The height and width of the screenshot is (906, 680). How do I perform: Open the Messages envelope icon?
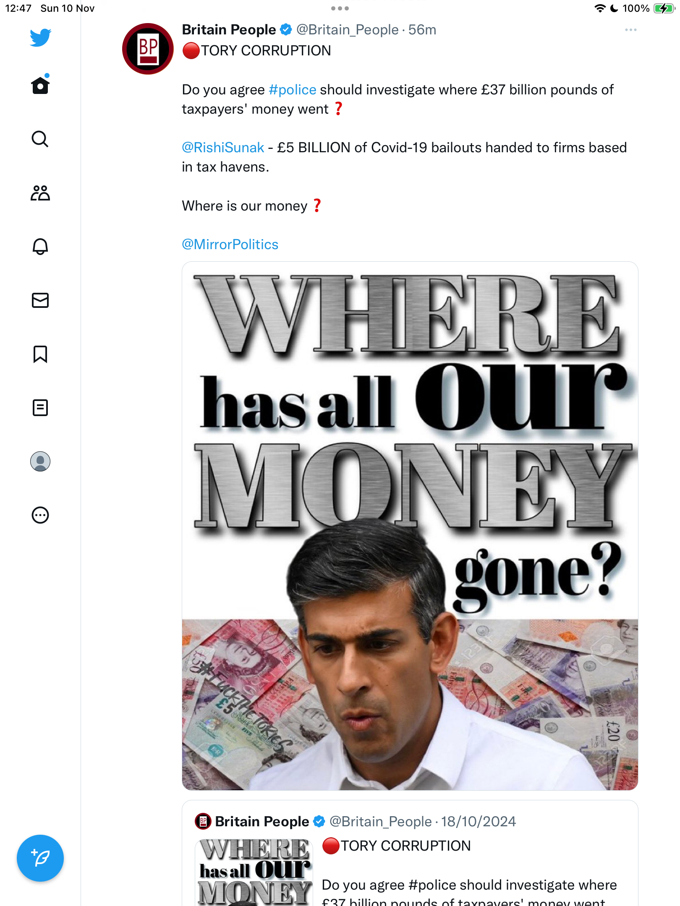(x=40, y=300)
